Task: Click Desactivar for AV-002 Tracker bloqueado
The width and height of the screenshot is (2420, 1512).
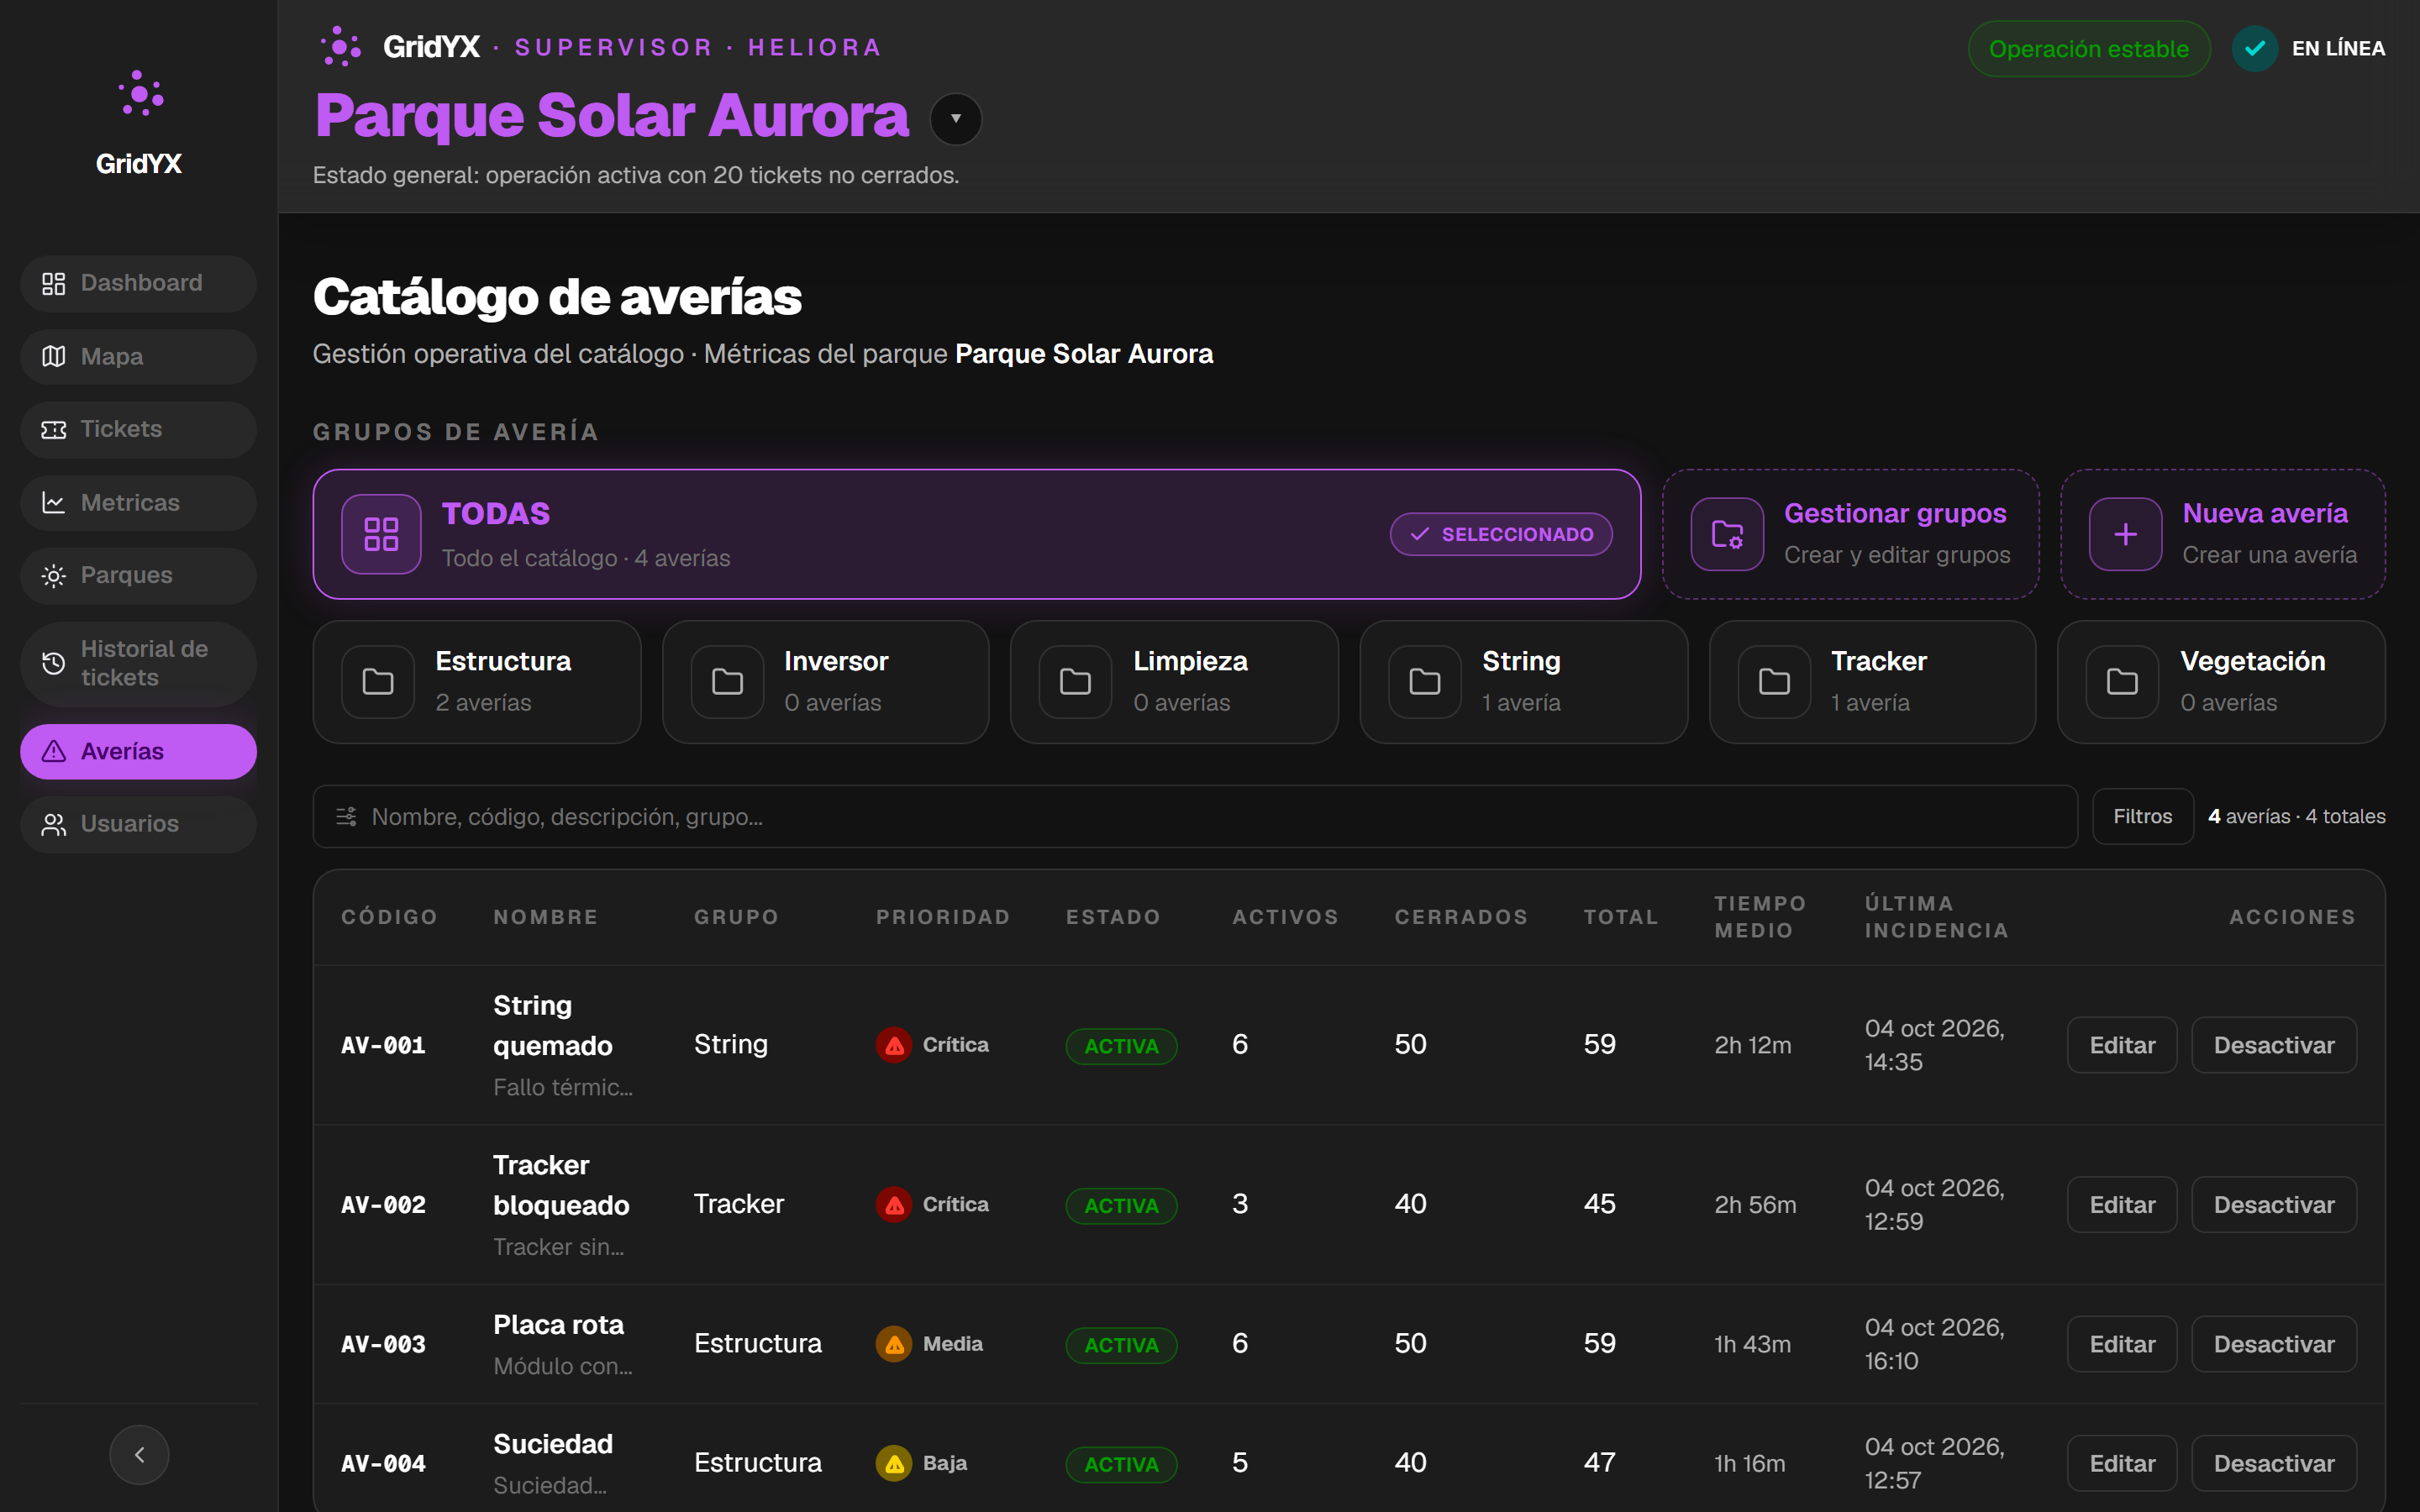Action: pyautogui.click(x=2273, y=1205)
